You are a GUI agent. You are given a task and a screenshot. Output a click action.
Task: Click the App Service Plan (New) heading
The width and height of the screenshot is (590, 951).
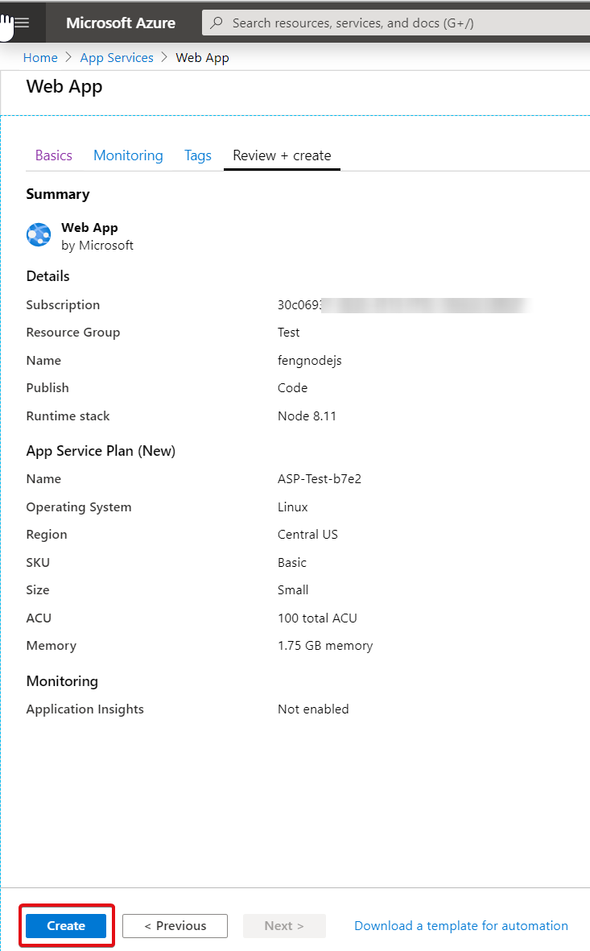point(101,451)
